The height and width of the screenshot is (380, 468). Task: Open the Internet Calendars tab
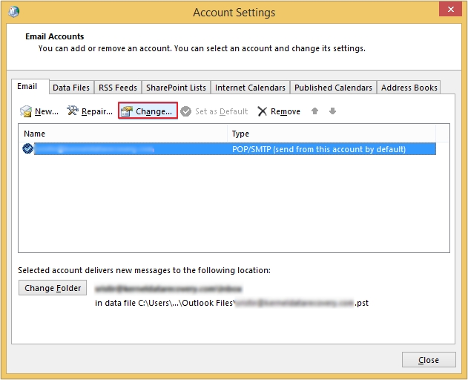click(250, 88)
